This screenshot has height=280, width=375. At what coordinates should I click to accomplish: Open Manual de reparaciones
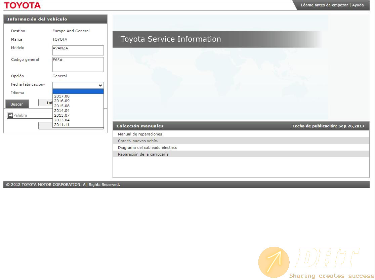click(x=140, y=134)
